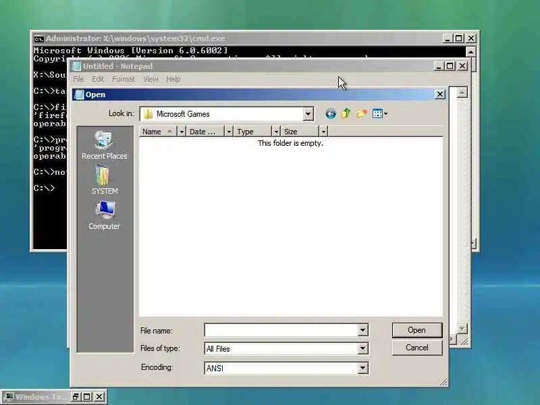Click the Microsoft Games folder icon
This screenshot has width=540, height=405.
click(x=148, y=114)
